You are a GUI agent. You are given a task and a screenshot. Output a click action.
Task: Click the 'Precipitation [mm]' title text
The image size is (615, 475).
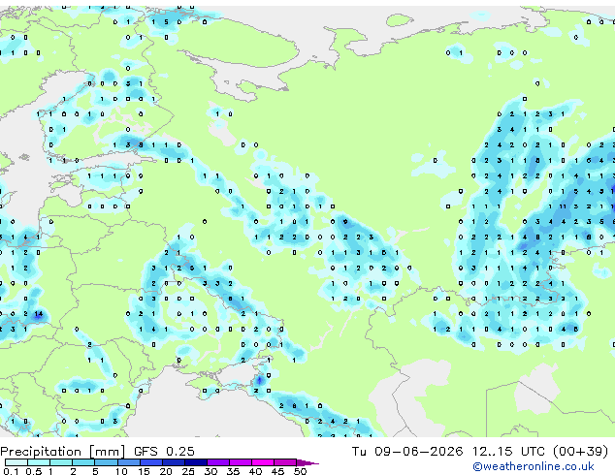(x=63, y=452)
